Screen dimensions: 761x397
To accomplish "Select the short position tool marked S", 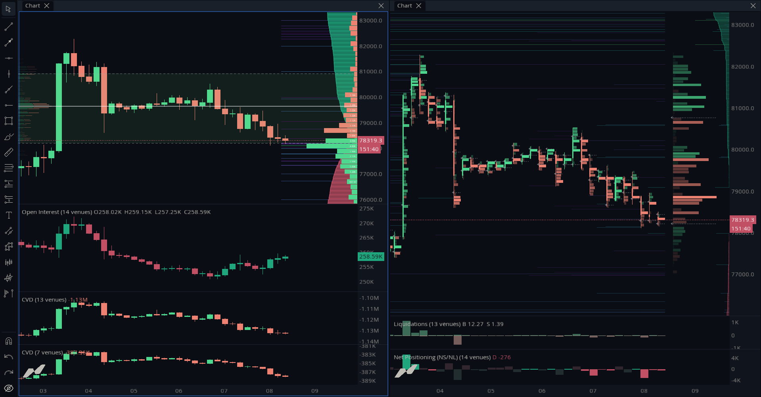I will (x=8, y=199).
